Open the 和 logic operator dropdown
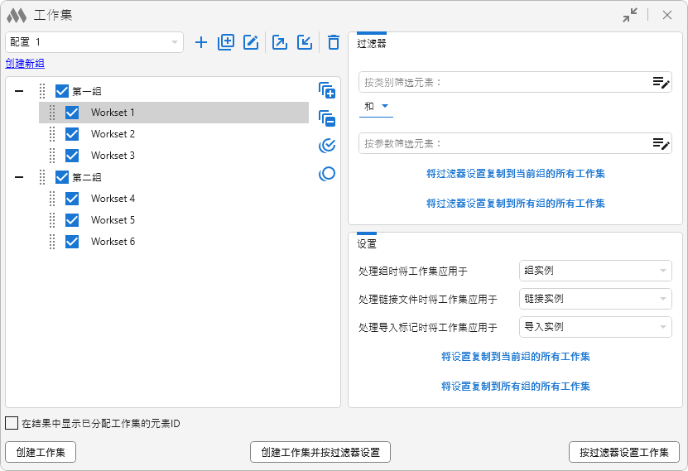Screen dimensions: 688x471 pyautogui.click(x=377, y=106)
